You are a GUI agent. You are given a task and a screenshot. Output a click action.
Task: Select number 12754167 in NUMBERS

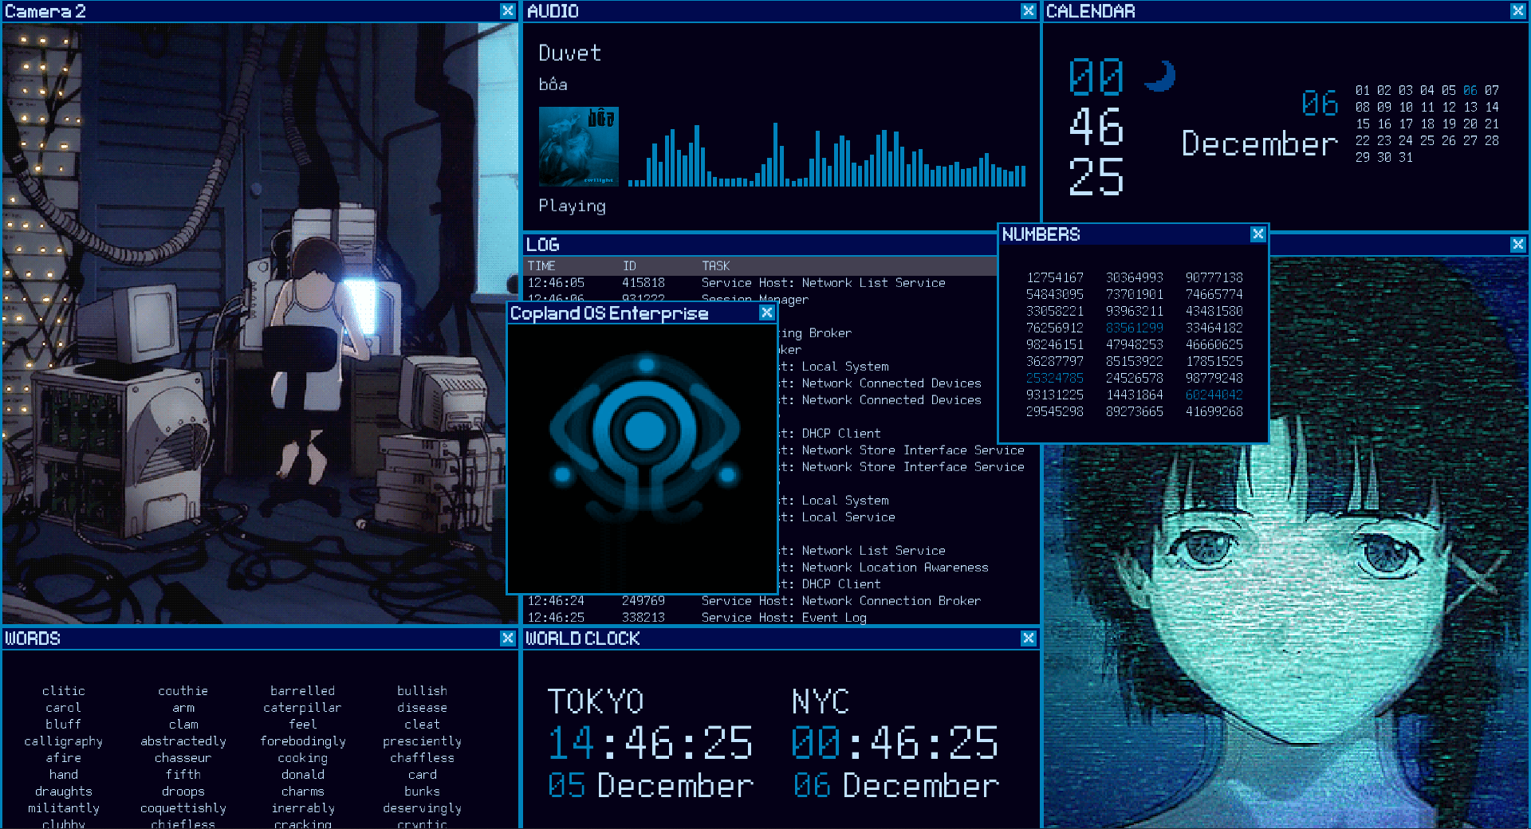pos(1054,277)
